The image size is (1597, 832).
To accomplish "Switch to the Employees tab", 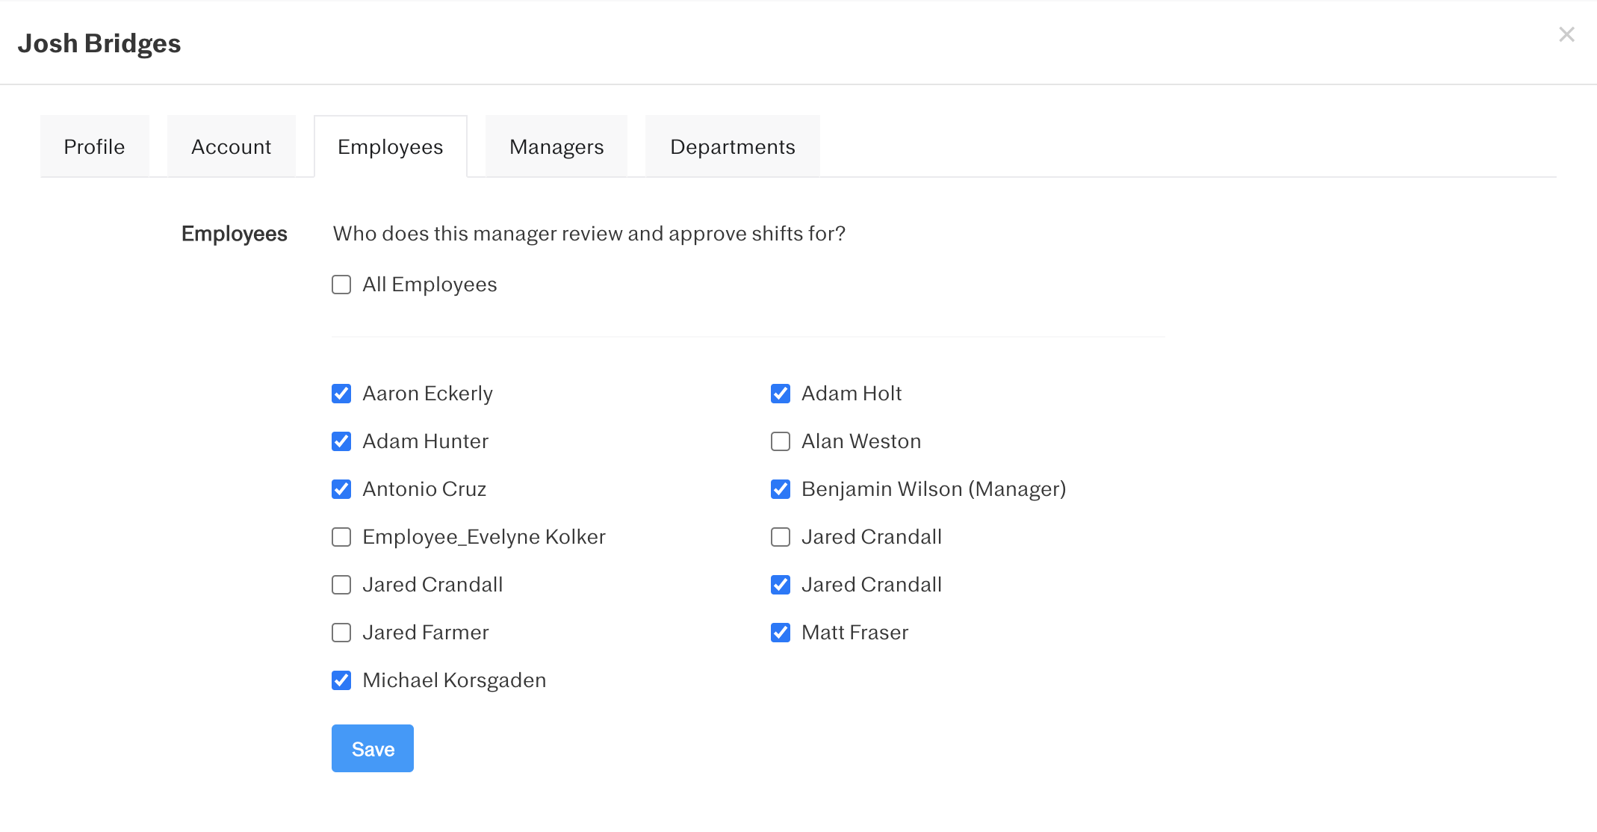I will (390, 146).
